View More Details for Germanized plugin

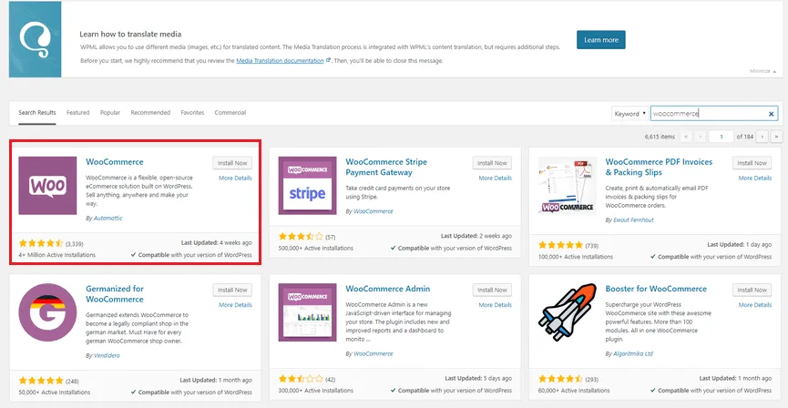[x=235, y=305]
